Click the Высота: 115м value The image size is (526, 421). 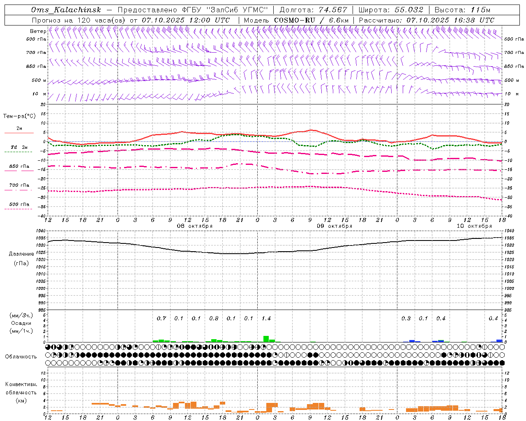point(462,10)
